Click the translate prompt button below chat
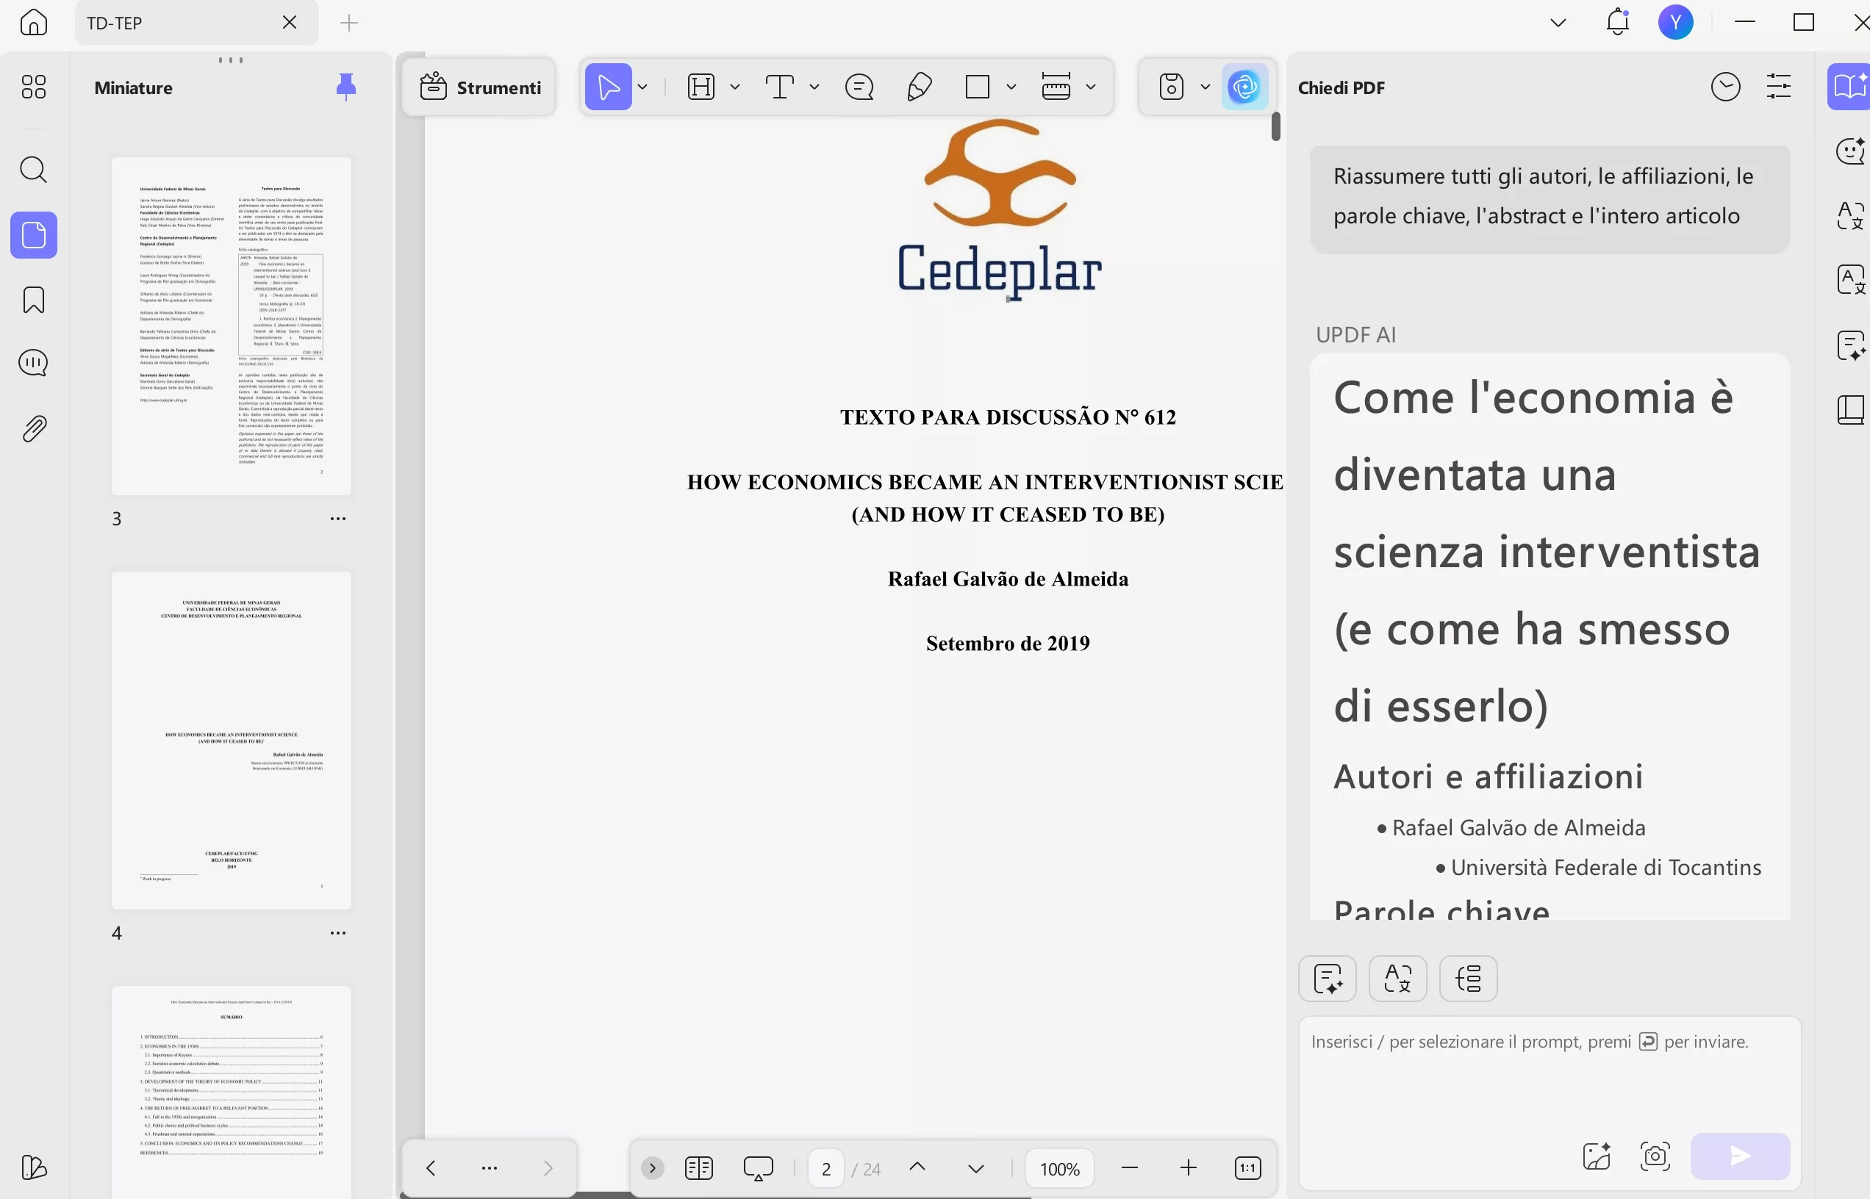The width and height of the screenshot is (1870, 1199). click(1397, 979)
